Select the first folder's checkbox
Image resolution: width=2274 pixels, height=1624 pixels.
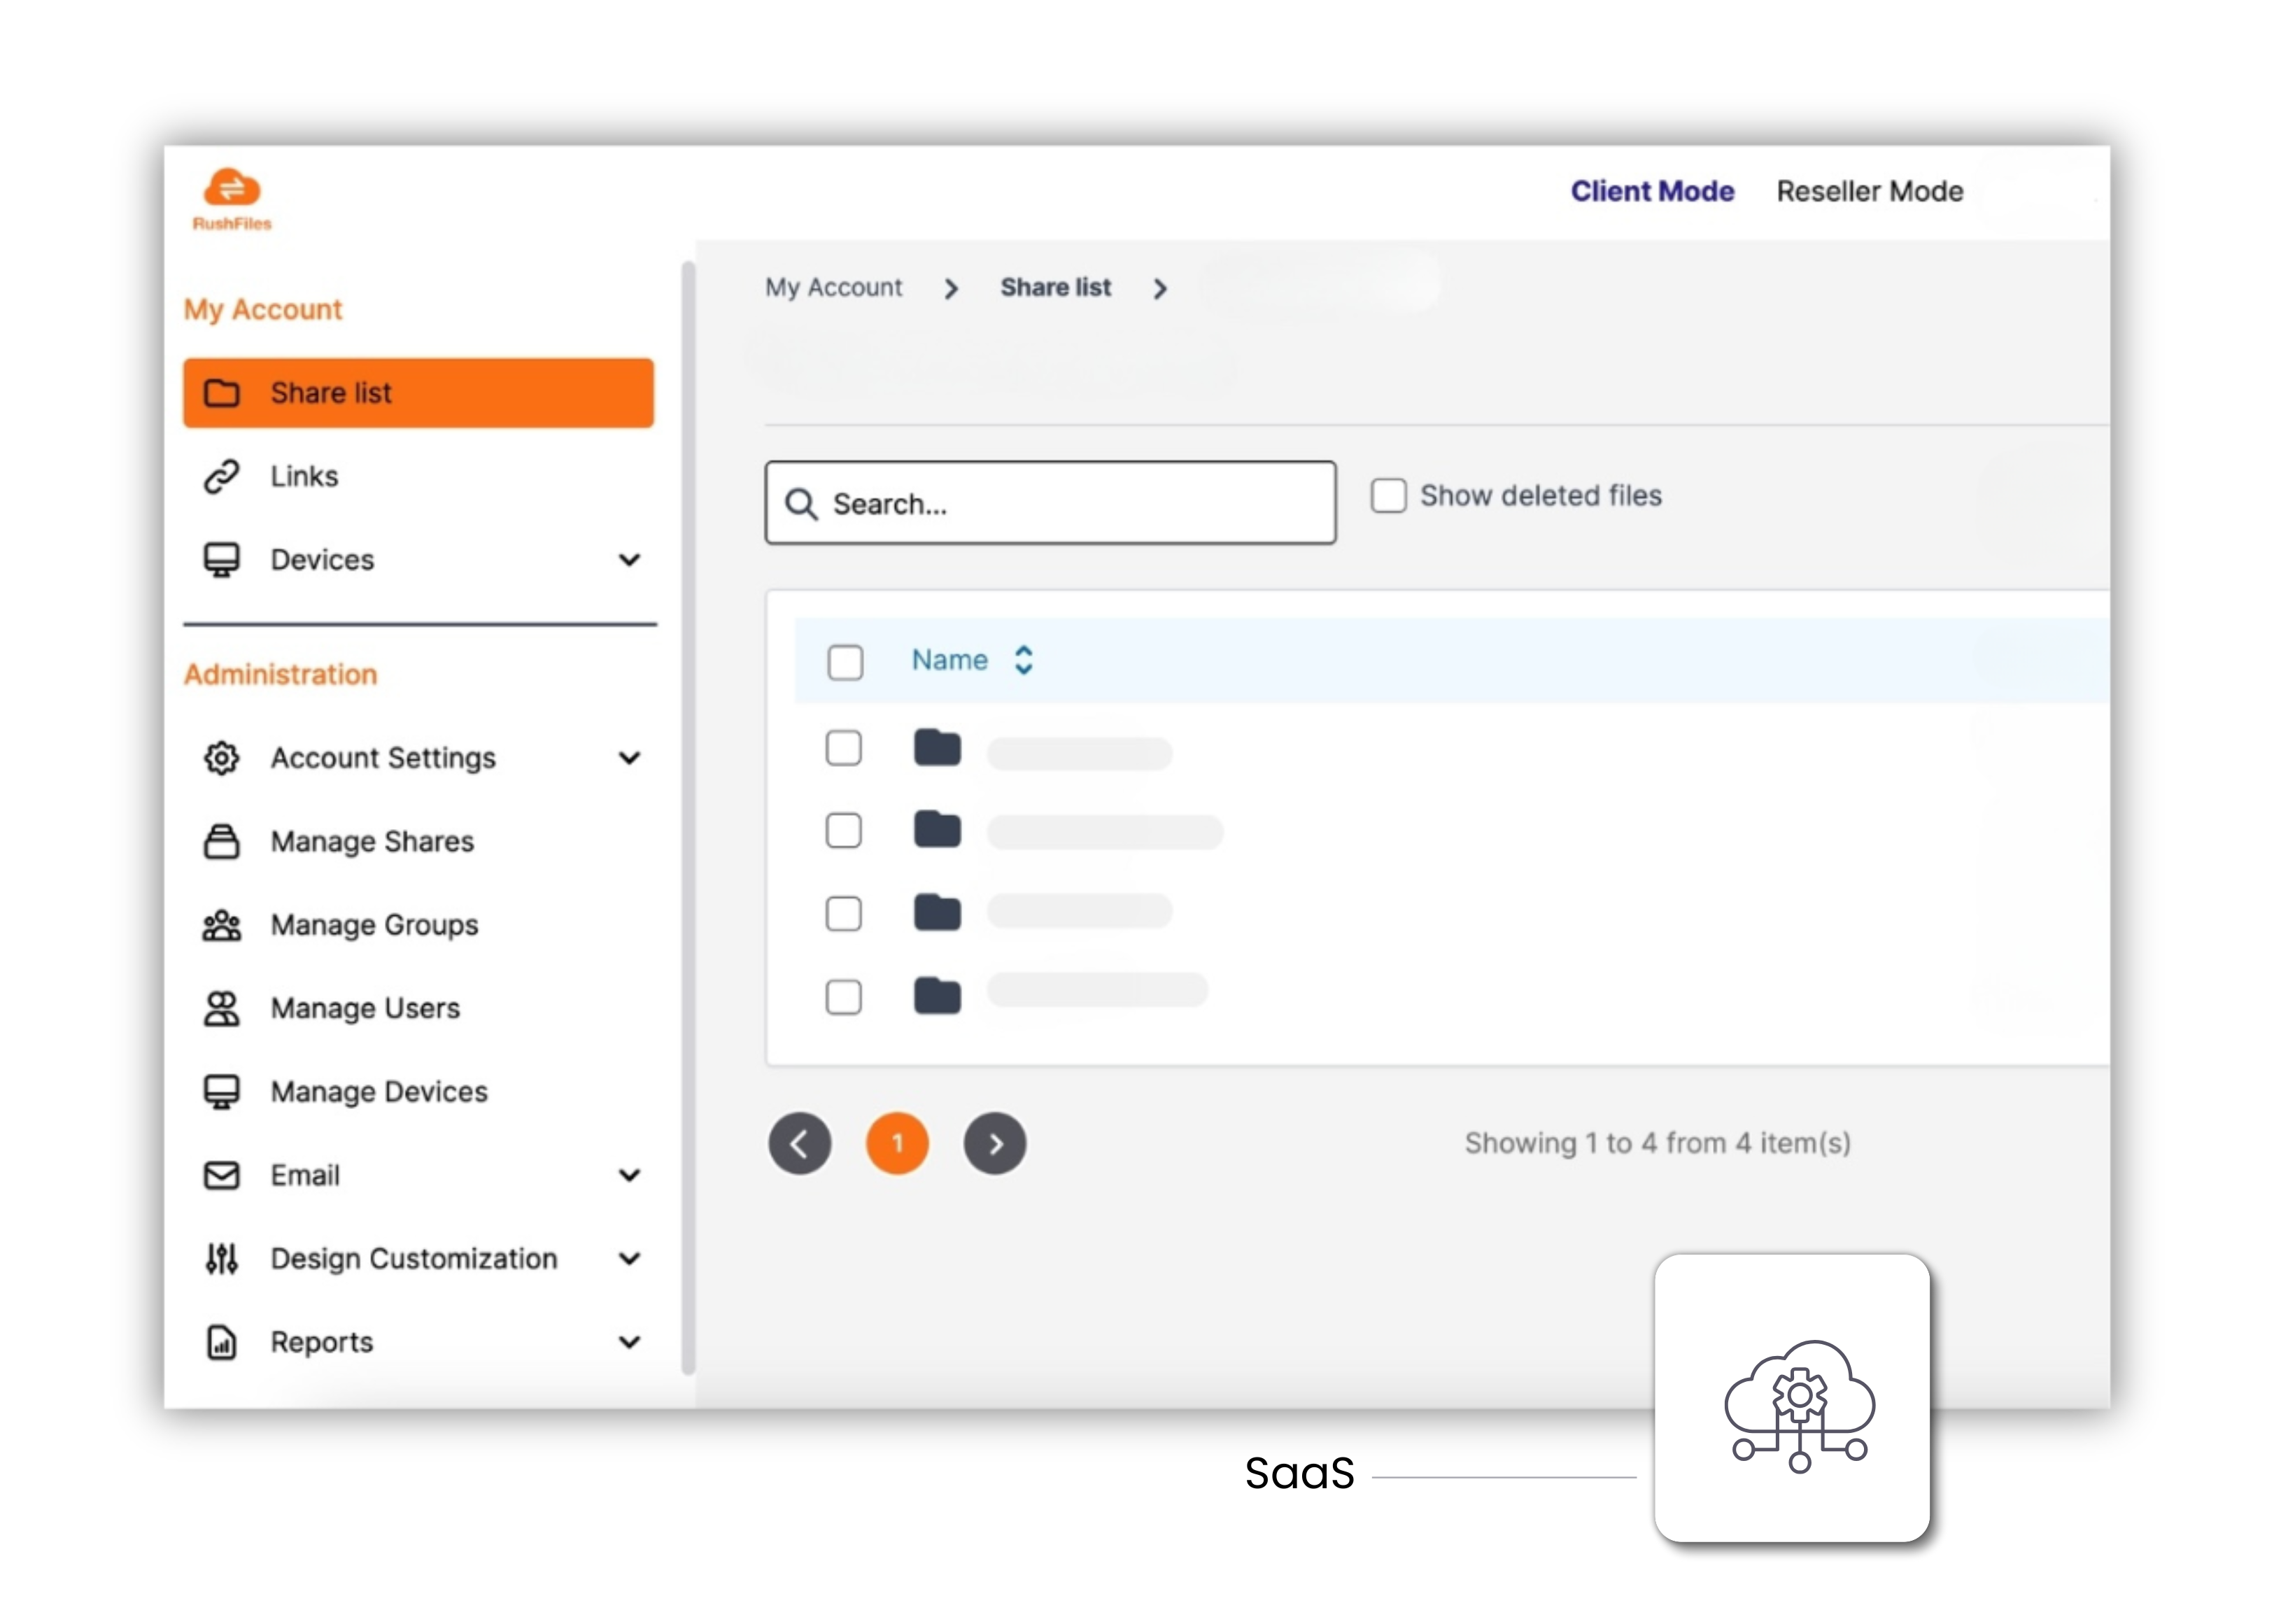coord(843,747)
